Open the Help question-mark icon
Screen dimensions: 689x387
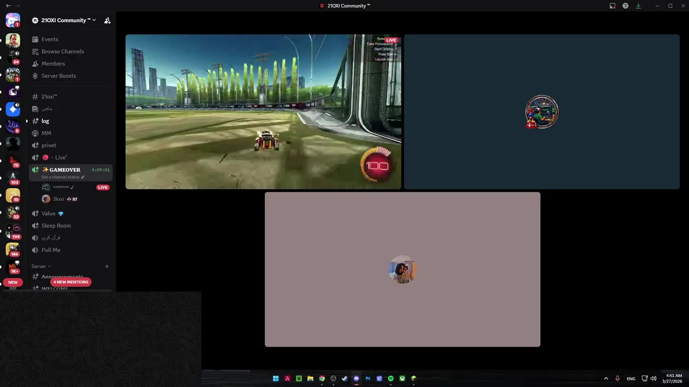point(625,5)
